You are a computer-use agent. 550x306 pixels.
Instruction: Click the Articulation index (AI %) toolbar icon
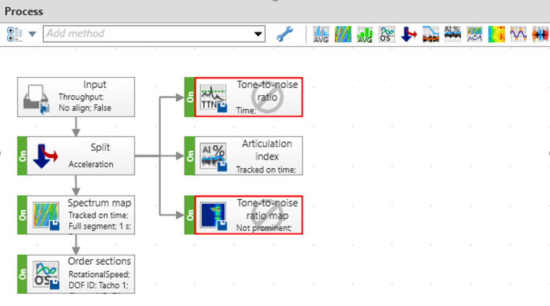(x=452, y=34)
